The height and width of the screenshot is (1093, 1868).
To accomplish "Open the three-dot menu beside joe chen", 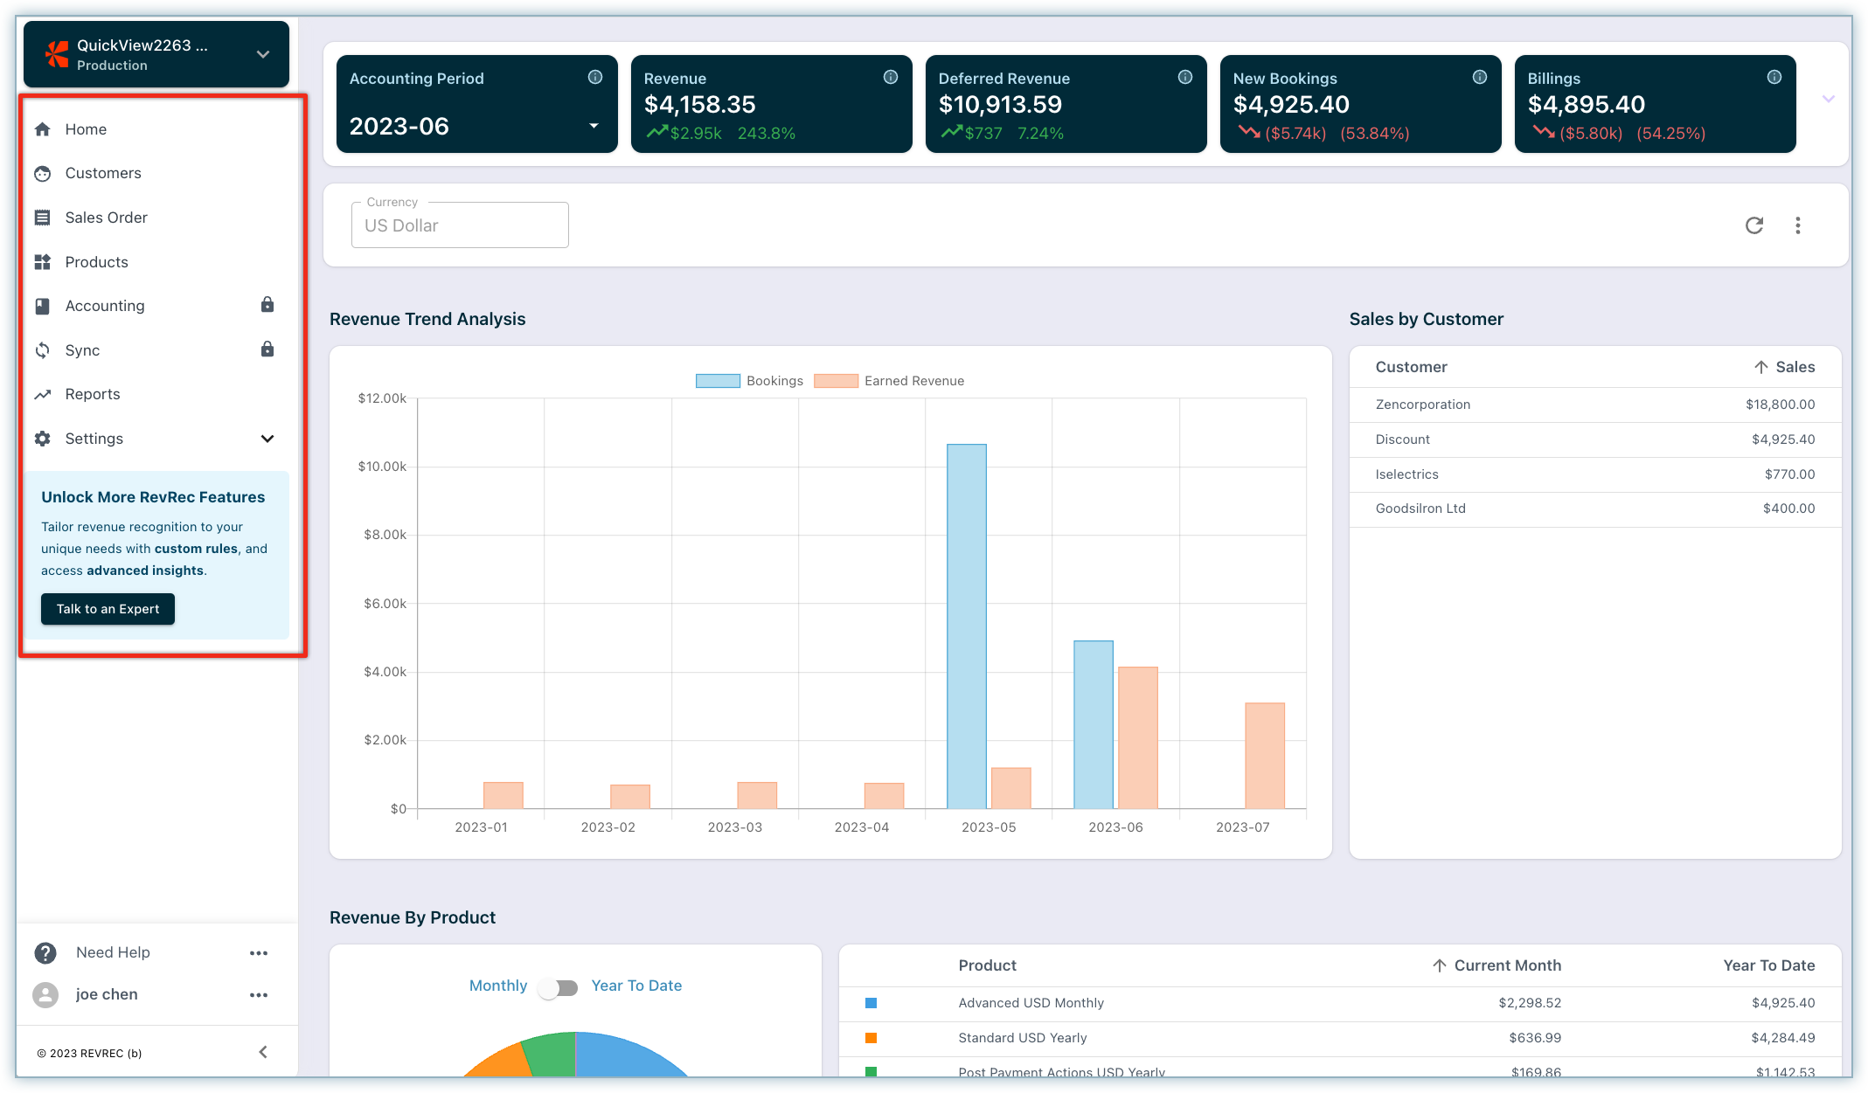I will 259,995.
